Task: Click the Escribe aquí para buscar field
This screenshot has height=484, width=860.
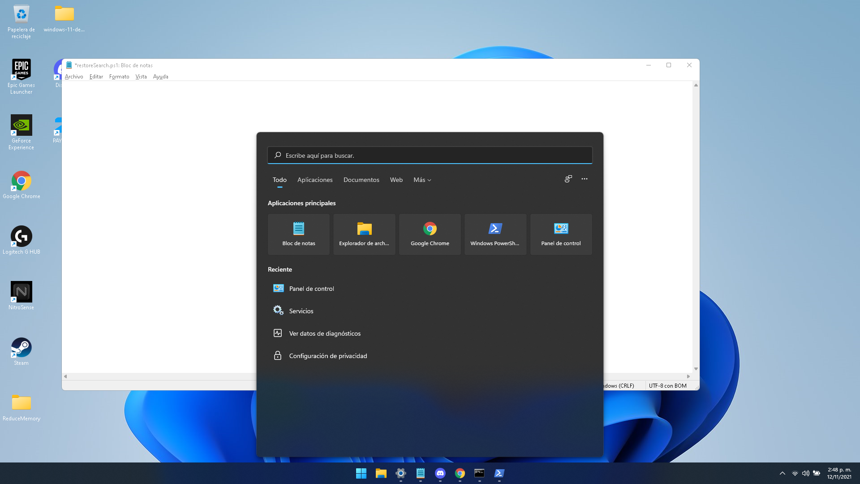Action: (x=430, y=155)
